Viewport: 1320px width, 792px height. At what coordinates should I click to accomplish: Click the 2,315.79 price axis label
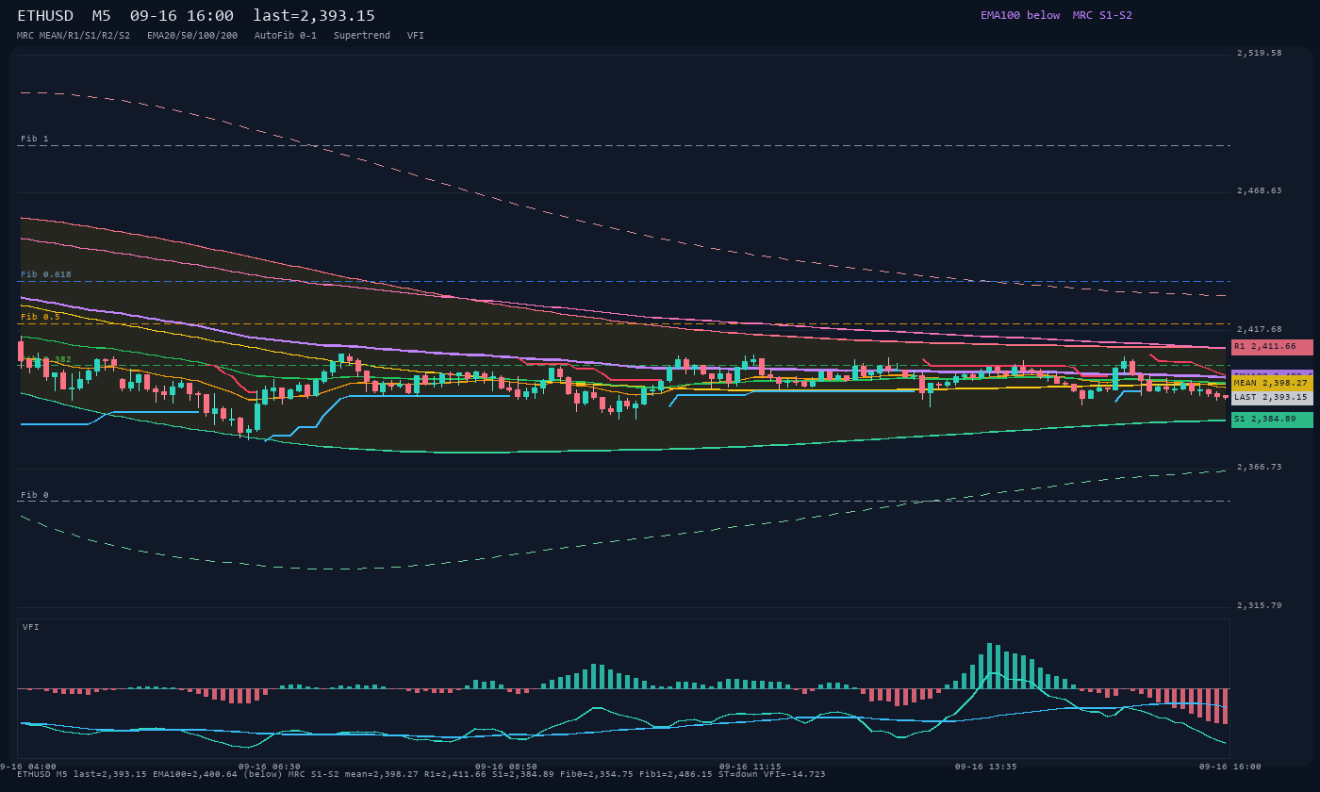[1260, 605]
